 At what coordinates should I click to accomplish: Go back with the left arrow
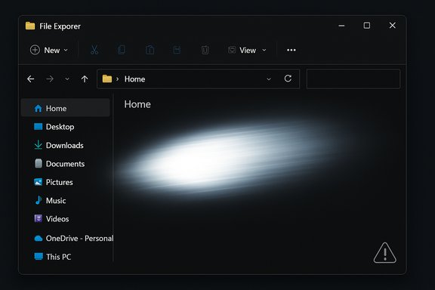coord(31,79)
